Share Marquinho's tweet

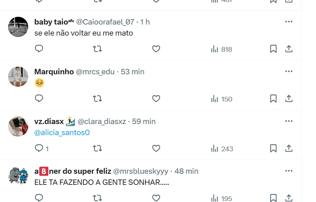(289, 99)
